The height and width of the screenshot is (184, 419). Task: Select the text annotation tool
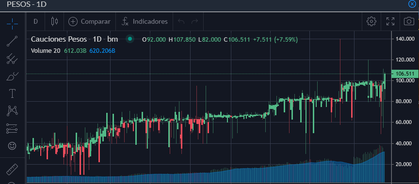[12, 93]
